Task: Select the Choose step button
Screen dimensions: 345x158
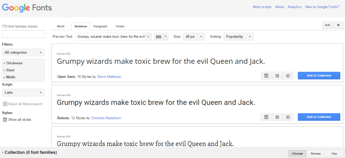Action: (x=297, y=154)
